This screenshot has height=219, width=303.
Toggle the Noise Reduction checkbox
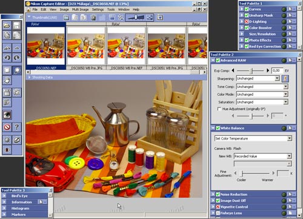(x=218, y=195)
